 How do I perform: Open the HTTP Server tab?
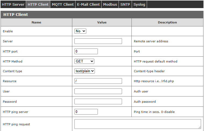[13, 4]
